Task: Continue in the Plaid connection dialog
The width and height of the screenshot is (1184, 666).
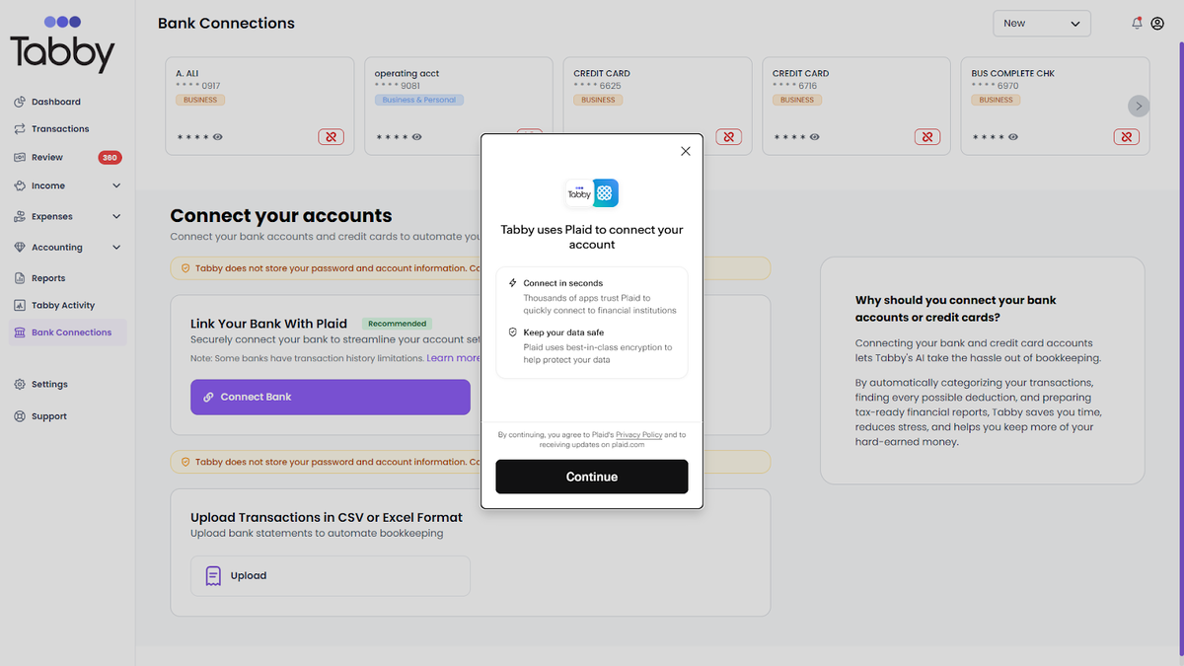Action: pyautogui.click(x=591, y=477)
